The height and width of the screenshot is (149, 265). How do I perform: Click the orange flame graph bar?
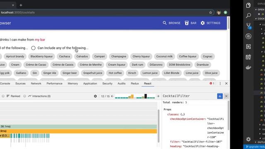[78, 131]
